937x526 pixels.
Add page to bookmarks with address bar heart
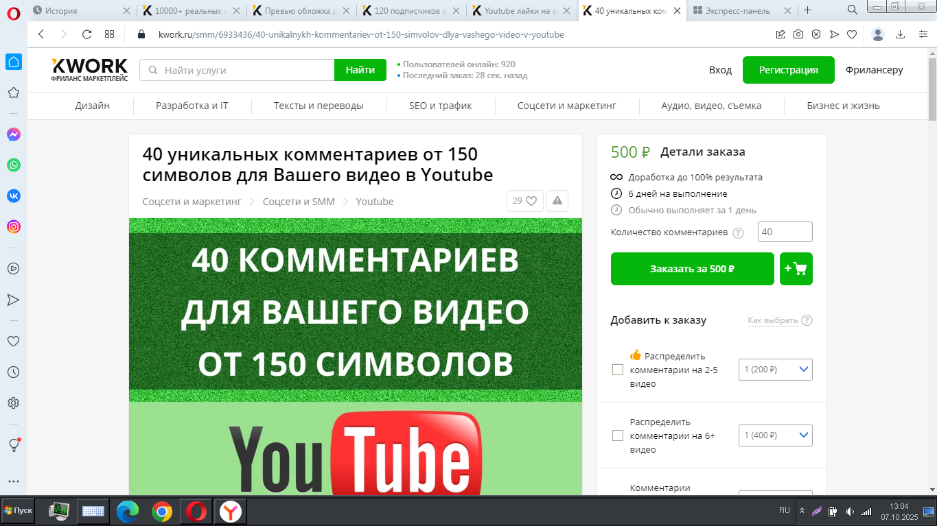tap(852, 34)
